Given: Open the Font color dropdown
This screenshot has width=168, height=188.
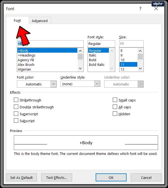Looking at the screenshot, I should point(54,84).
